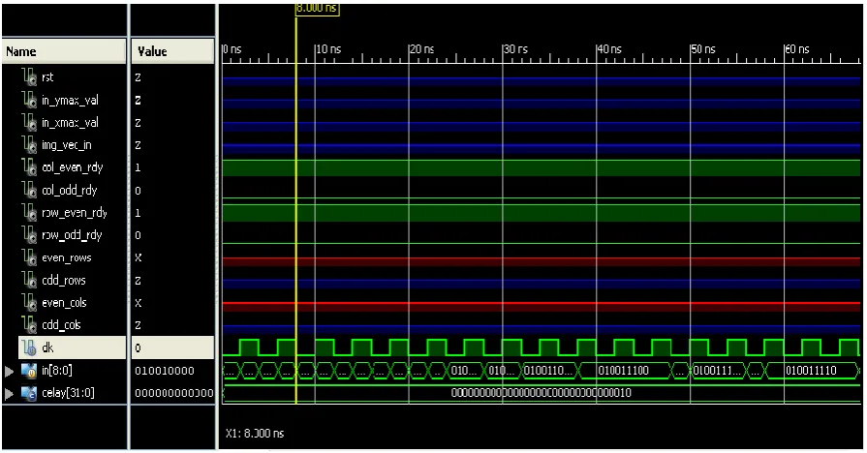The height and width of the screenshot is (453, 867).
Task: Click the row_odd_rdy signal icon
Action: pyautogui.click(x=29, y=235)
